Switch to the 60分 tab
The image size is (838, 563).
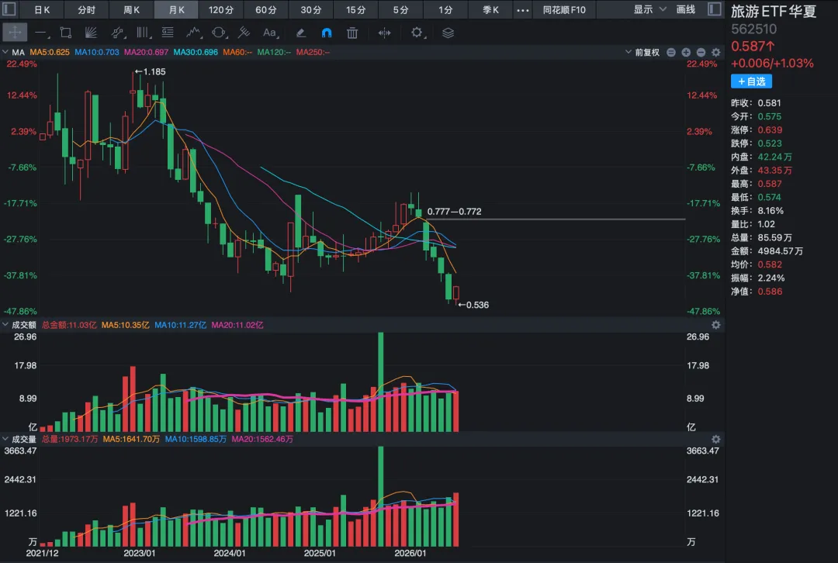pos(266,9)
